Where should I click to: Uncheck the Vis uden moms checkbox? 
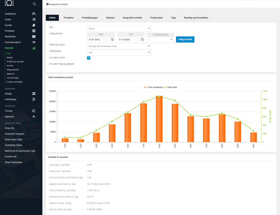89,58
